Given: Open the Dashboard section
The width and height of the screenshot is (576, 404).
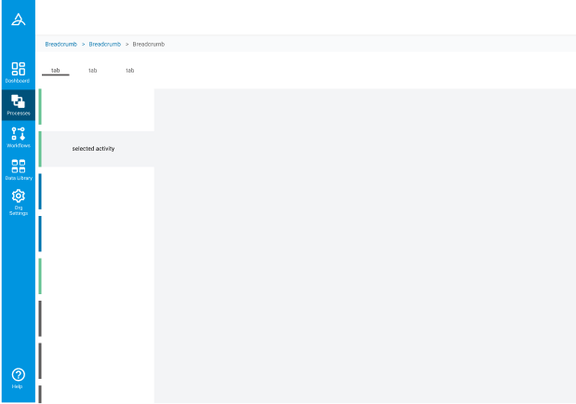Looking at the screenshot, I should [x=18, y=72].
